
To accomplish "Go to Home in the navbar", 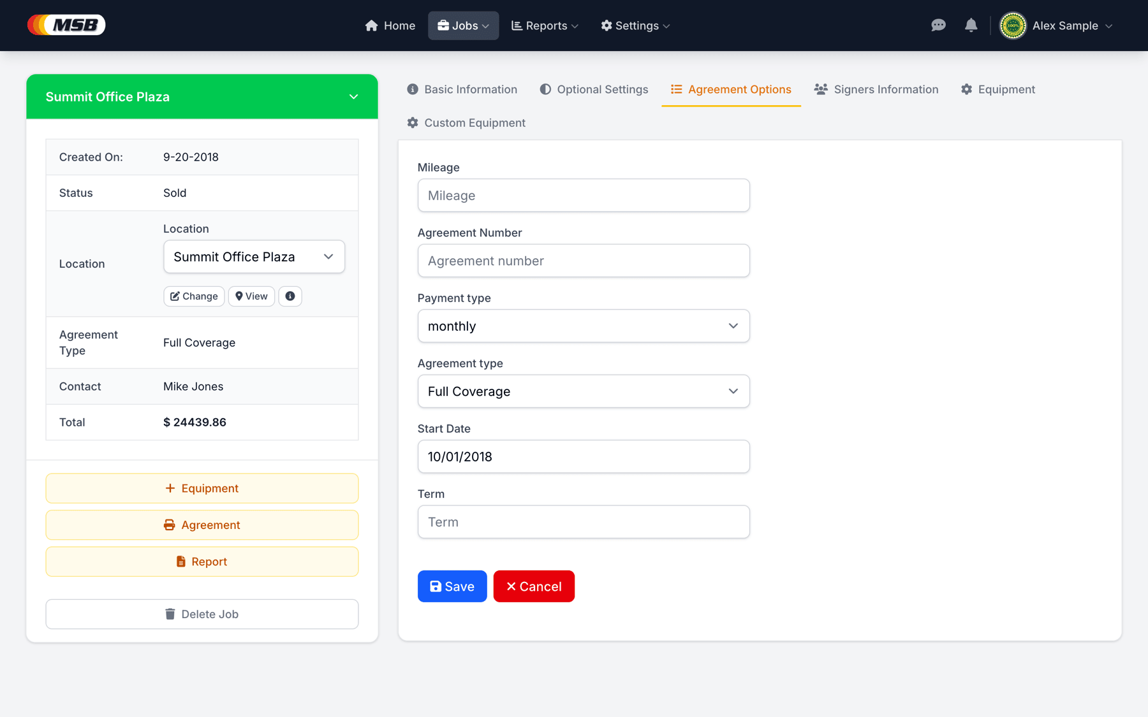I will 390,25.
